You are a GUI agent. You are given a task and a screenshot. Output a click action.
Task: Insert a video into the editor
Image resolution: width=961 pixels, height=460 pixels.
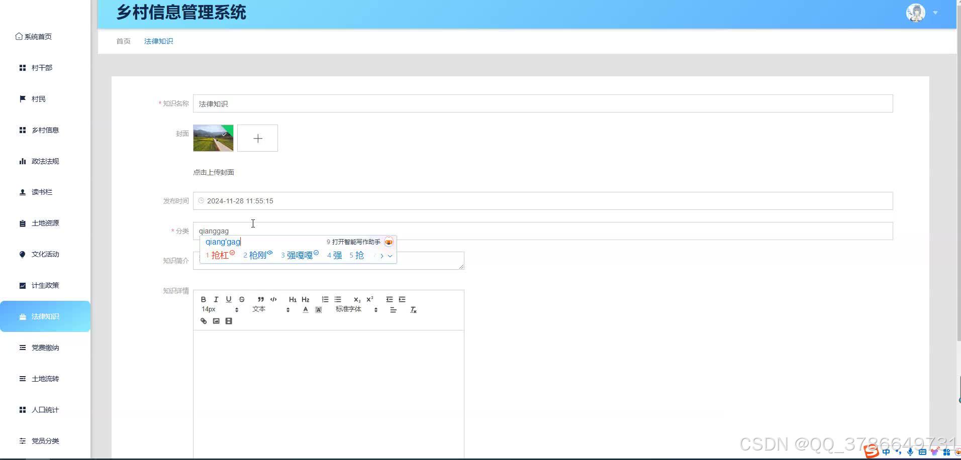[x=229, y=321]
